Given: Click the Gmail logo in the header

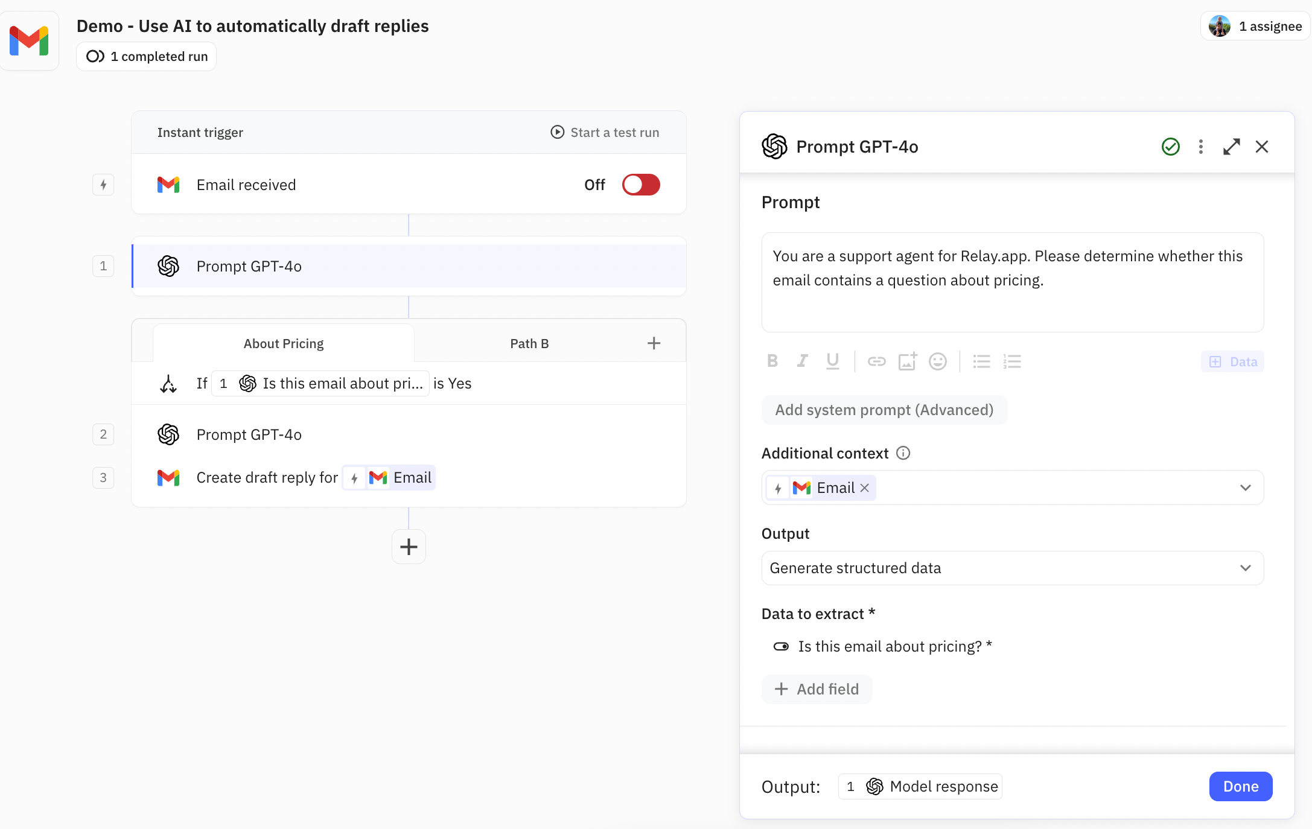Looking at the screenshot, I should [29, 40].
